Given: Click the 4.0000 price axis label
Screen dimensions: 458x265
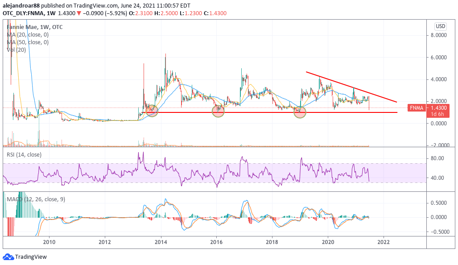Looking at the screenshot, I should pyautogui.click(x=439, y=79).
